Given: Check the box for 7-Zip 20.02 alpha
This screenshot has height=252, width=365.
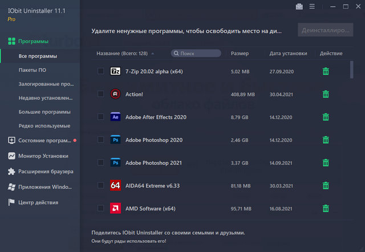Looking at the screenshot, I should click(x=100, y=71).
